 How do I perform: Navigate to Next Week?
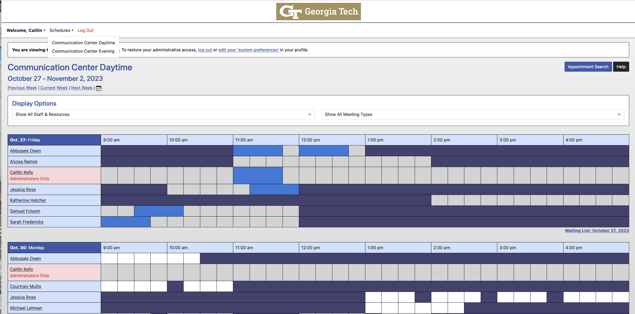[x=82, y=88]
